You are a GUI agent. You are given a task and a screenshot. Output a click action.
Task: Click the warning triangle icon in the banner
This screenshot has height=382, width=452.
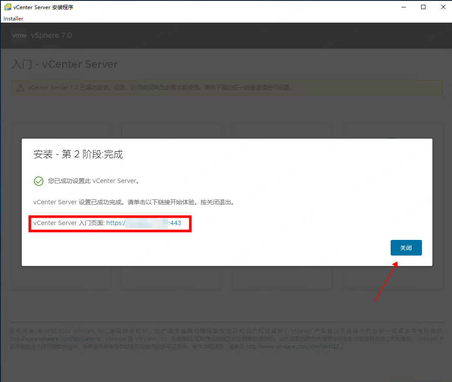pos(20,88)
